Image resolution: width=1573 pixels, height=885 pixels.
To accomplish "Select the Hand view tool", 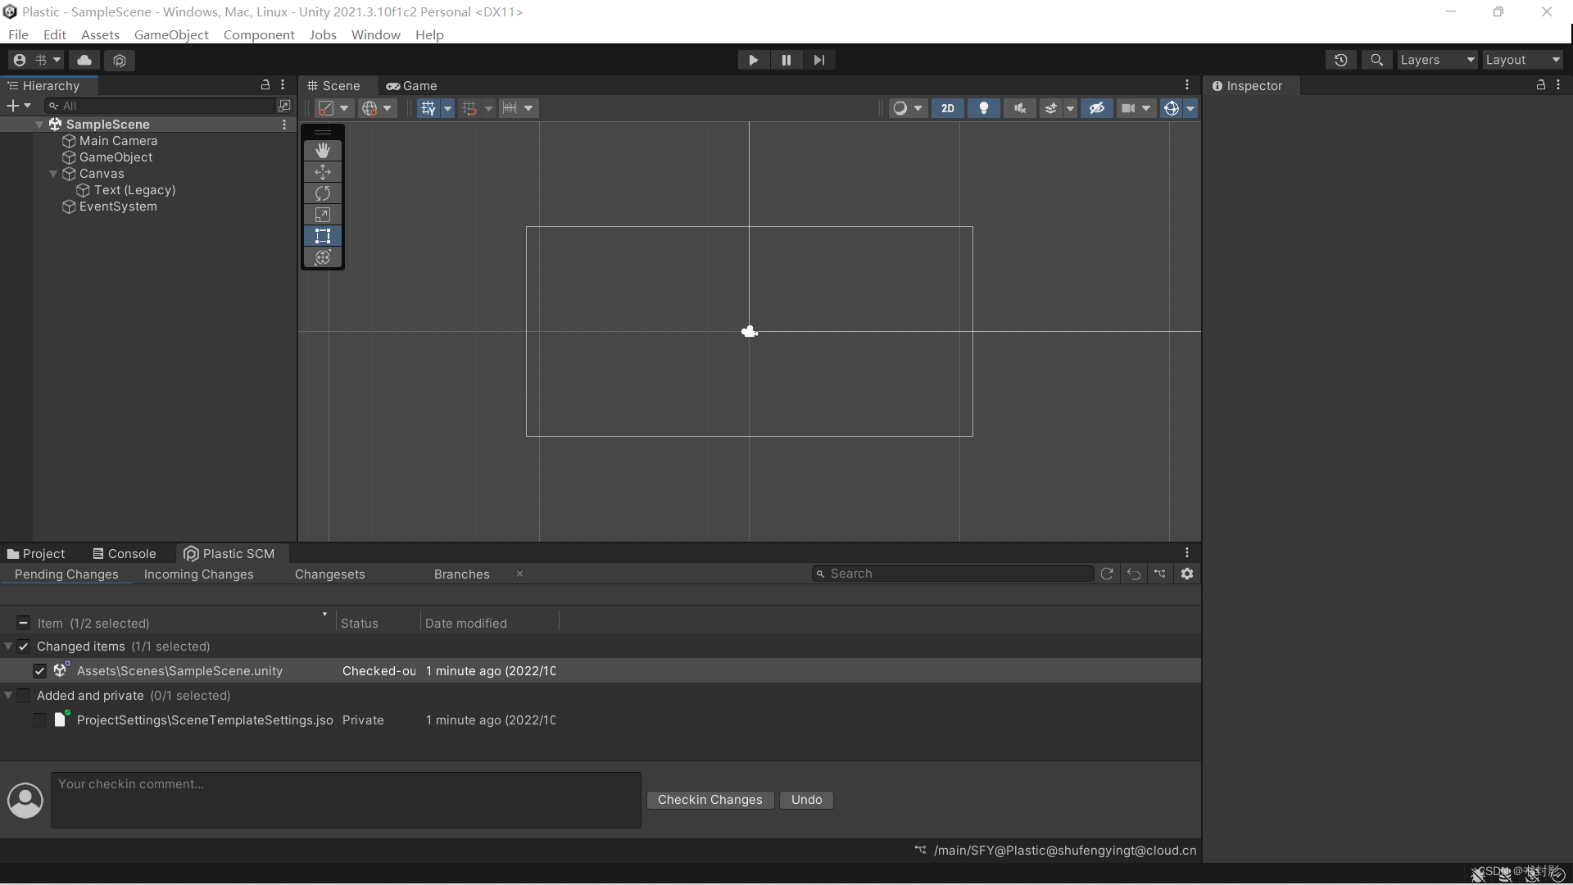I will (x=323, y=151).
